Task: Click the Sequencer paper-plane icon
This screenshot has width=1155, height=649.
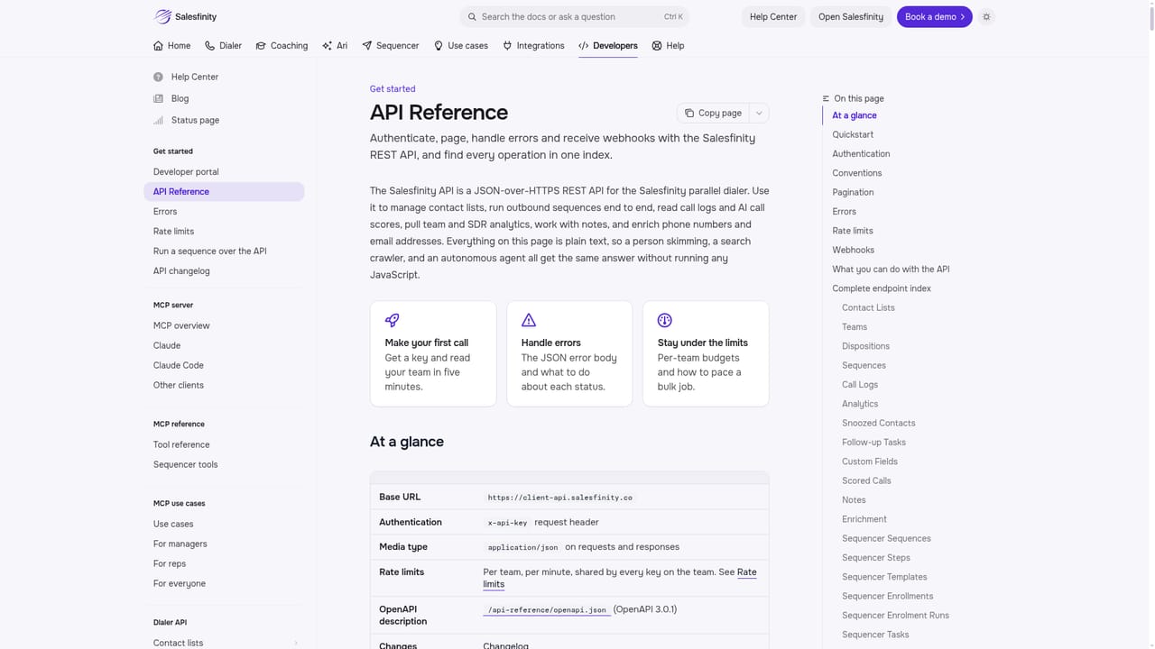Action: pos(366,45)
